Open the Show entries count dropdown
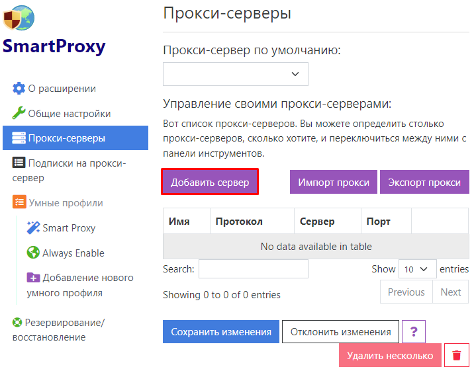The width and height of the screenshot is (474, 369). [417, 268]
